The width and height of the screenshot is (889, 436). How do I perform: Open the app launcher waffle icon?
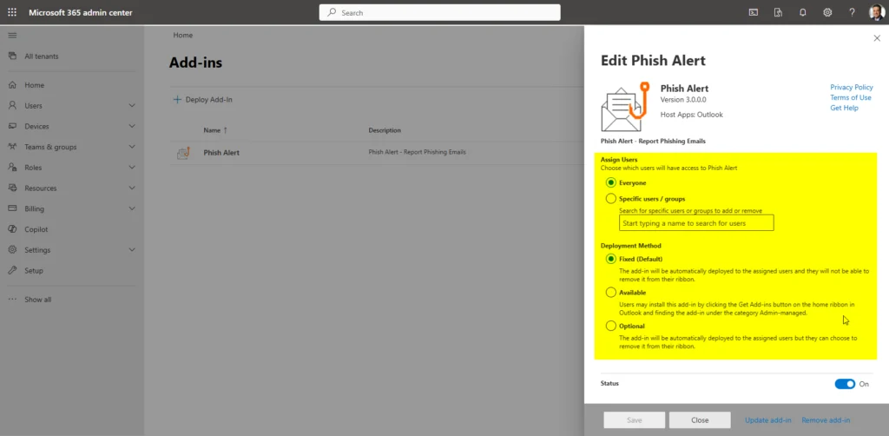(x=12, y=13)
